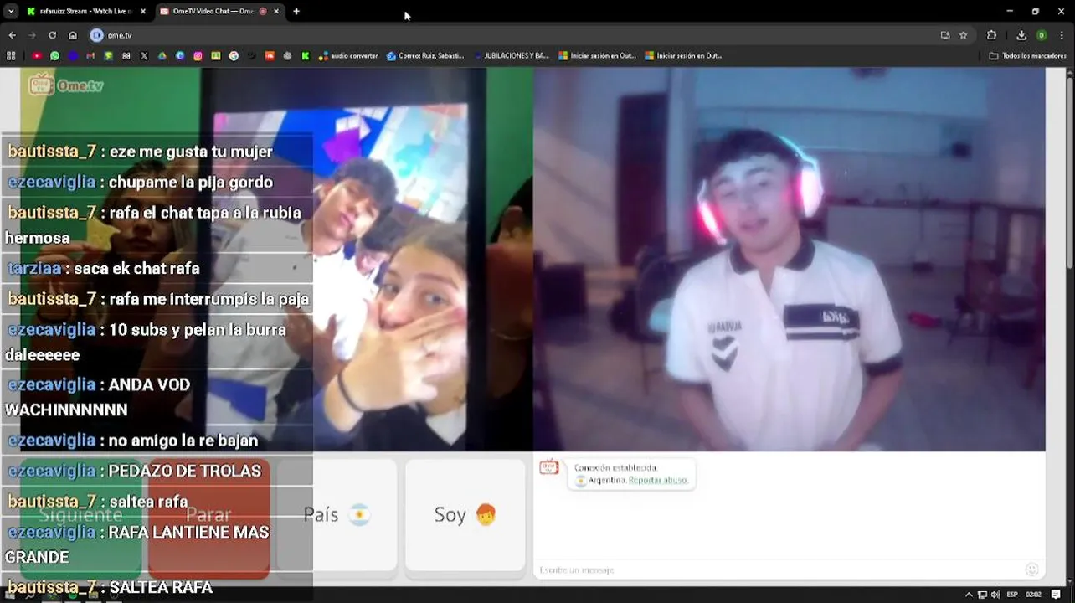Open the green Kick bookmark

(x=306, y=56)
